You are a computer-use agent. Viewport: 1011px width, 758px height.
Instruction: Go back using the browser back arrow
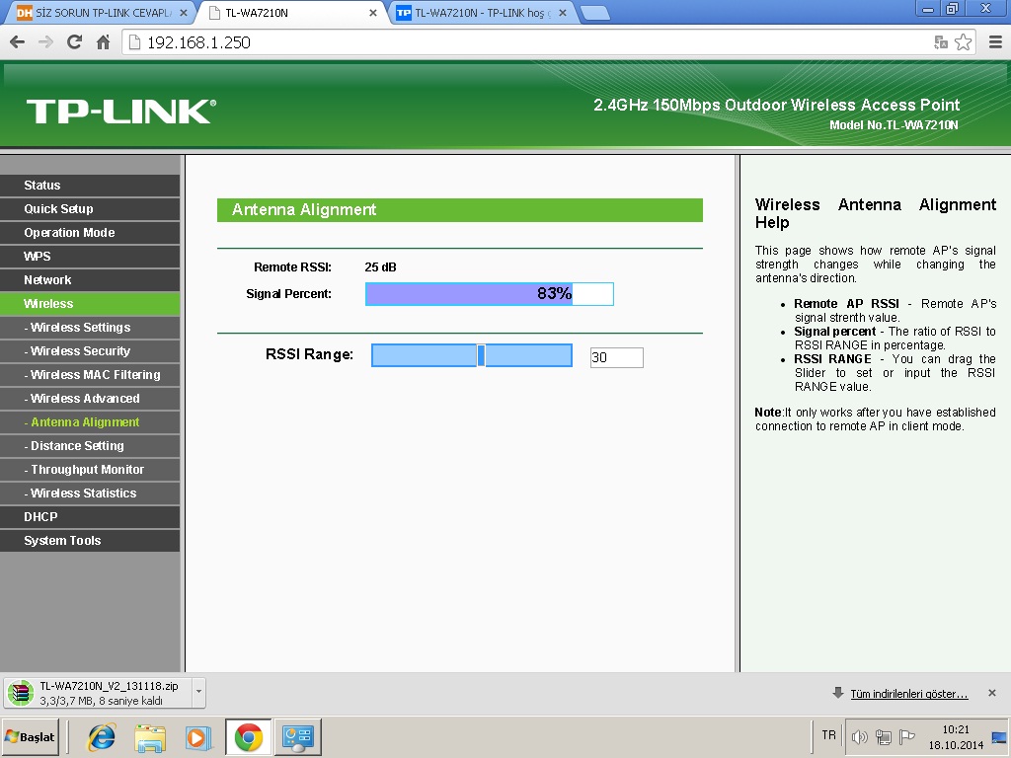(x=18, y=42)
